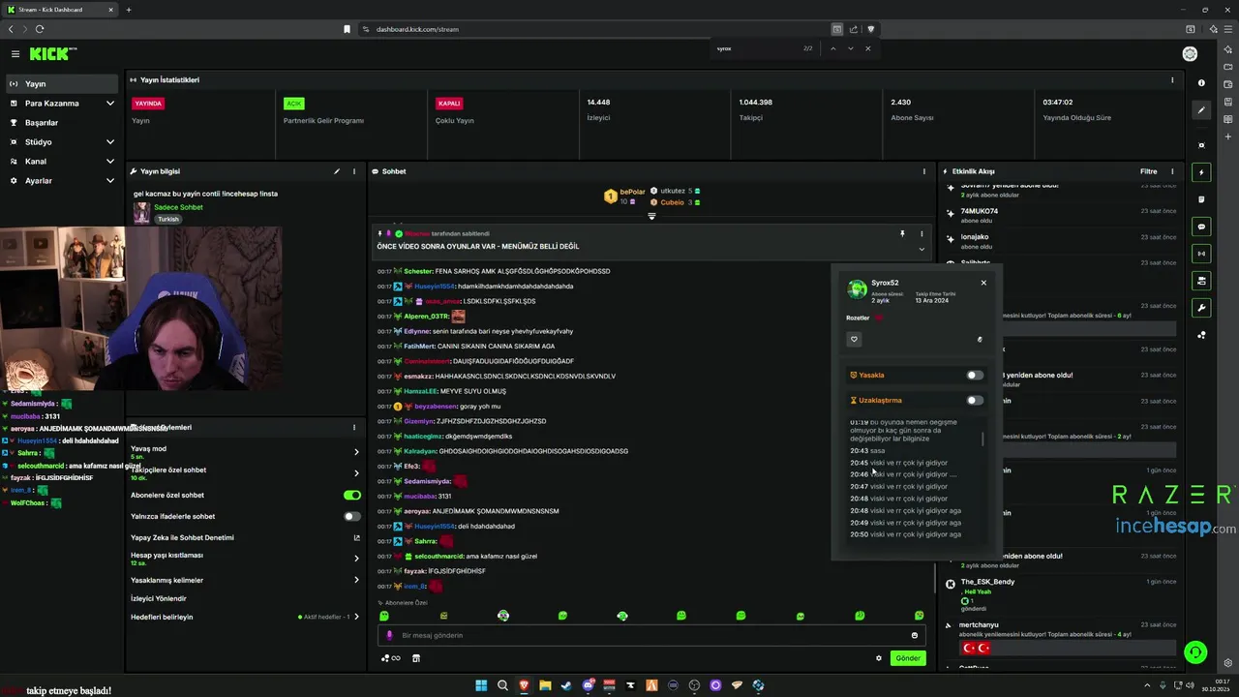The width and height of the screenshot is (1239, 697).
Task: Open the Takipçilere özel sohbet settings
Action: pyautogui.click(x=245, y=473)
